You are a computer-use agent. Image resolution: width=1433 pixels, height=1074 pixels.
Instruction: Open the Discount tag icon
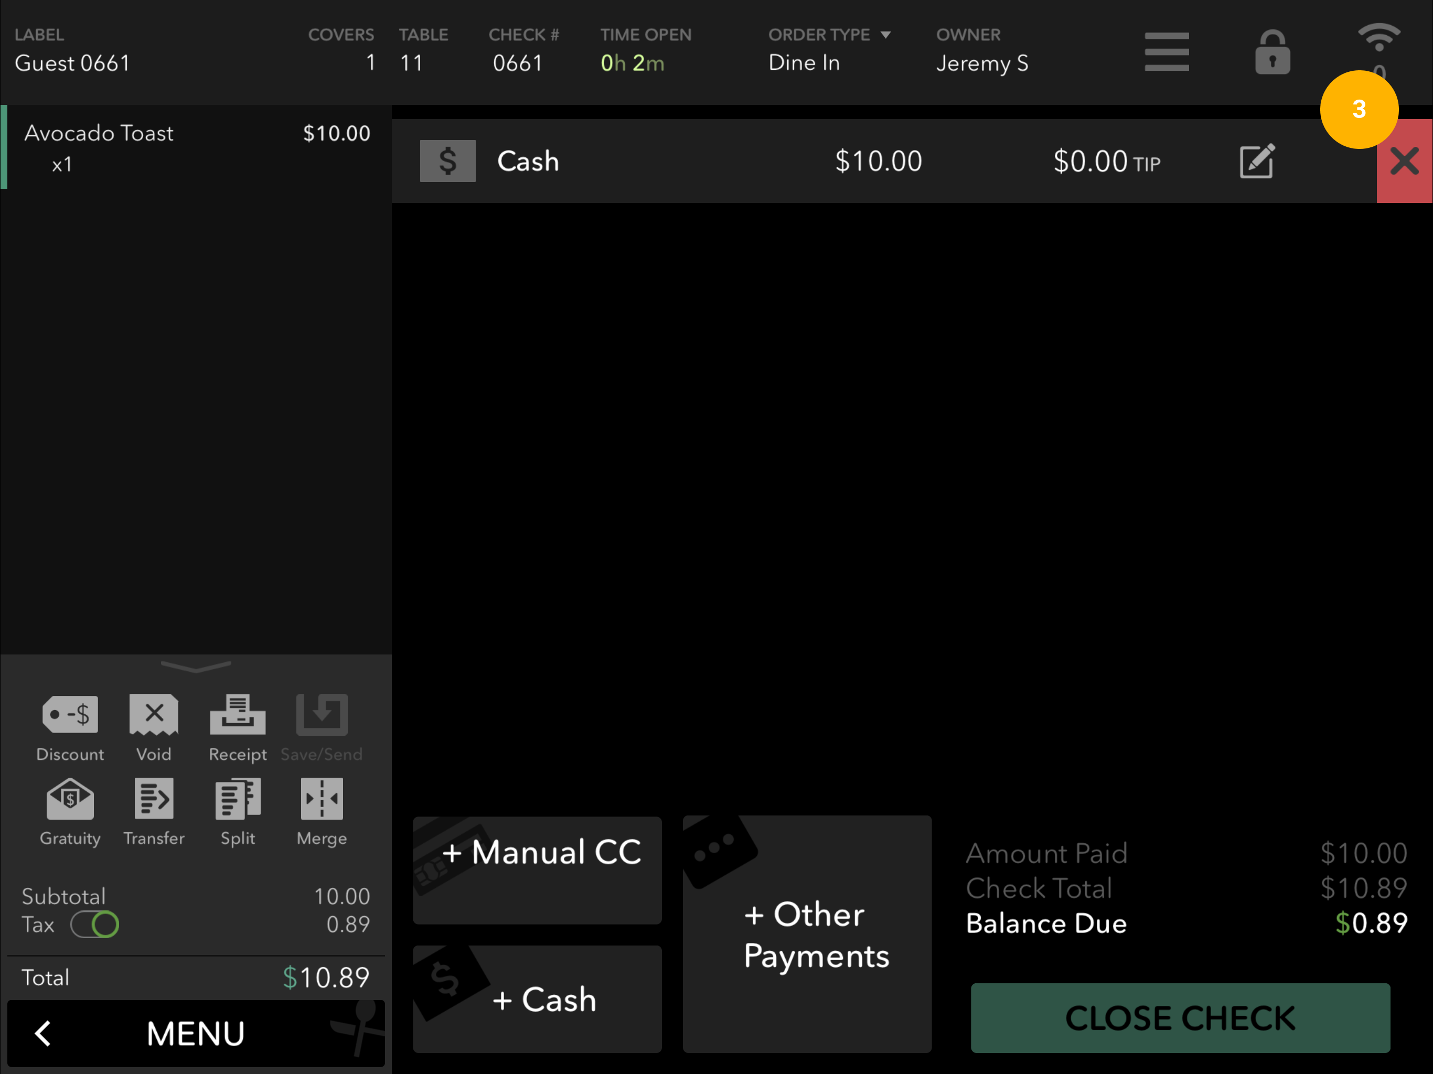[70, 714]
